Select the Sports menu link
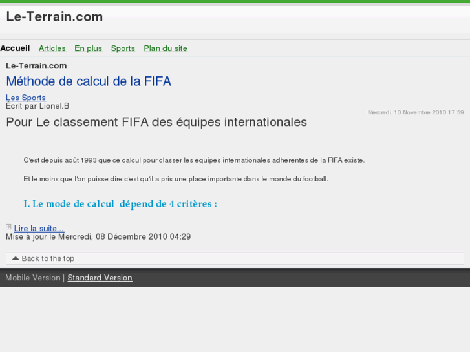Screen dimensions: 470x352 click(x=123, y=48)
